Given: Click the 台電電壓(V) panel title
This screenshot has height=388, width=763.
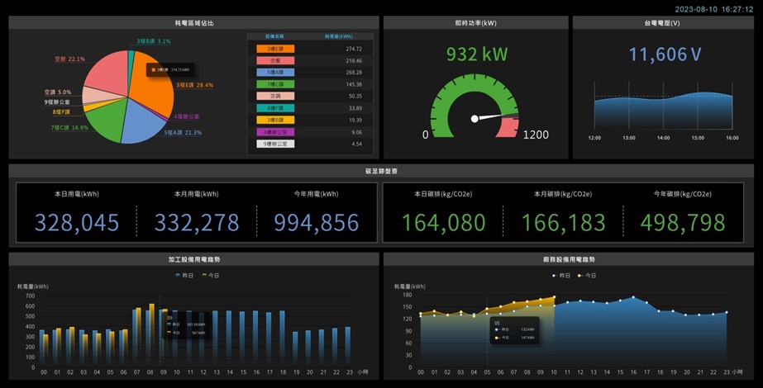Looking at the screenshot, I should point(662,23).
